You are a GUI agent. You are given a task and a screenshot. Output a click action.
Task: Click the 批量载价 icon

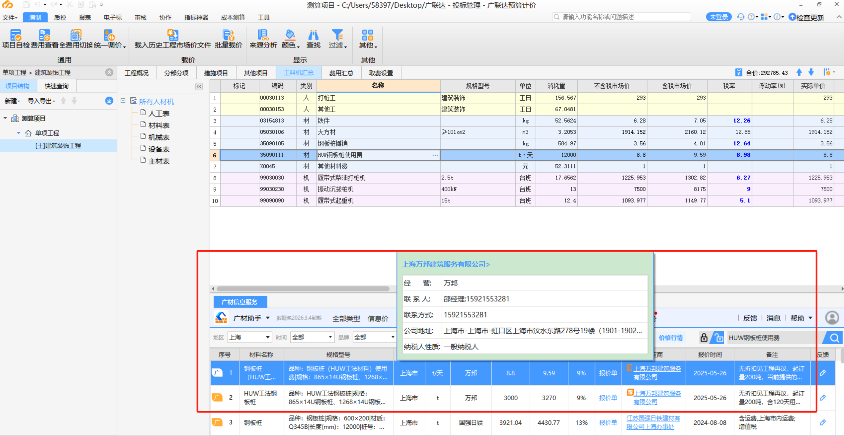(228, 35)
